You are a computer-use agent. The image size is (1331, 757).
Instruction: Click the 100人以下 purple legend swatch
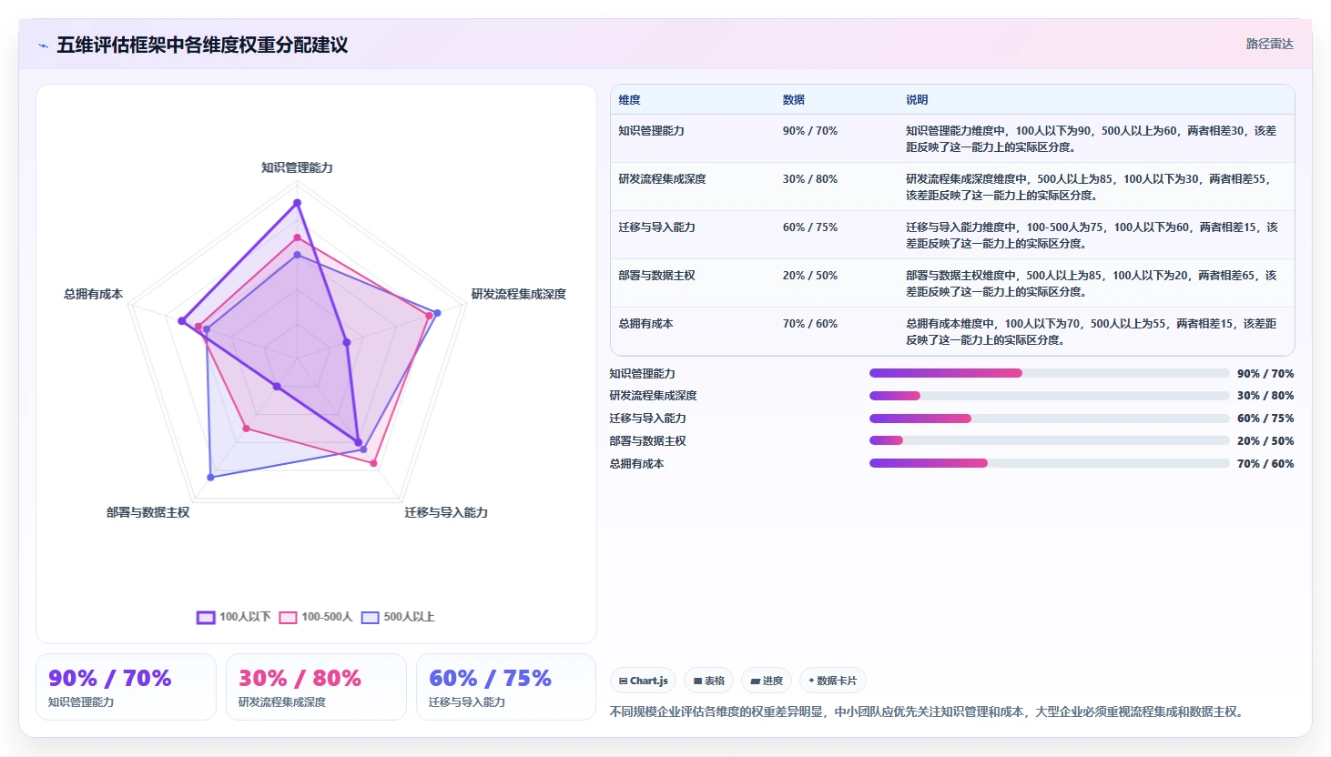click(206, 617)
